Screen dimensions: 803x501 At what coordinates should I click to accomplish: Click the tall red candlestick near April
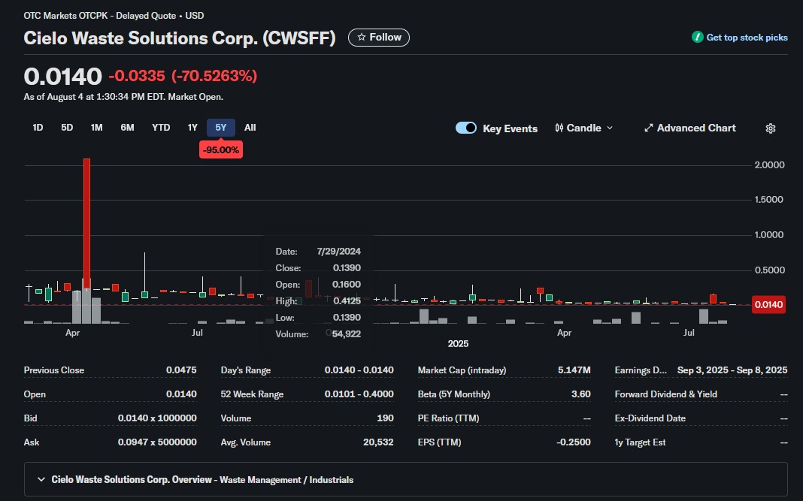87,223
